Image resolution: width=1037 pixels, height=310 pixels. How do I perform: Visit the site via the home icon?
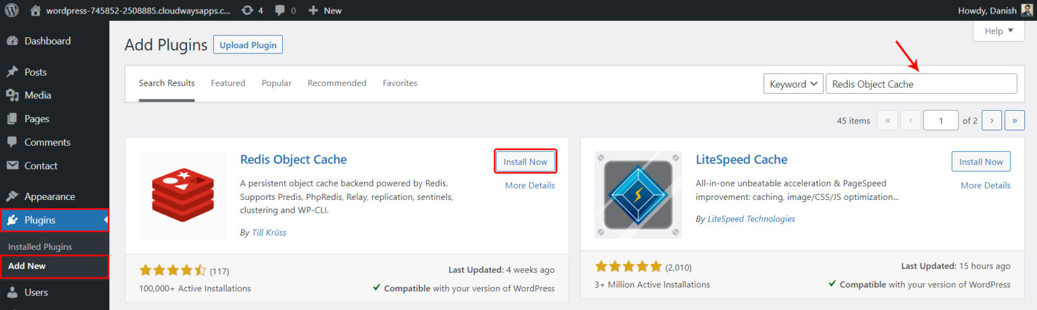(x=36, y=10)
